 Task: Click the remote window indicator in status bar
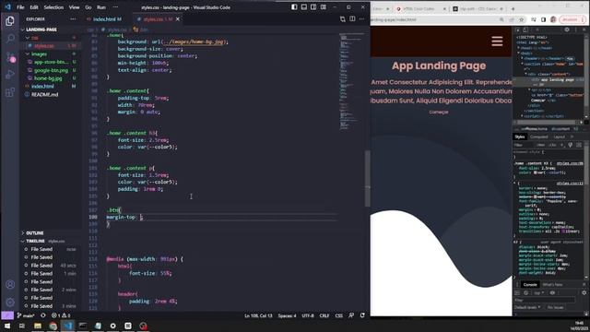(x=7, y=315)
